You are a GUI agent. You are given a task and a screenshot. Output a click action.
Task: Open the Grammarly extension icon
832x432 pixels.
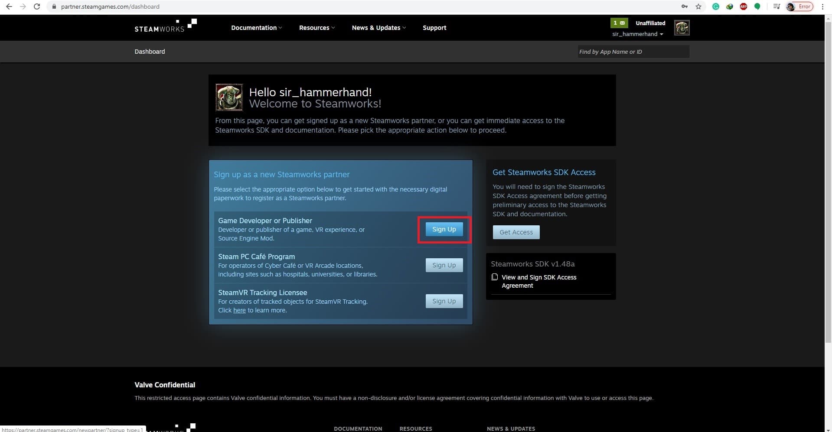click(x=715, y=6)
